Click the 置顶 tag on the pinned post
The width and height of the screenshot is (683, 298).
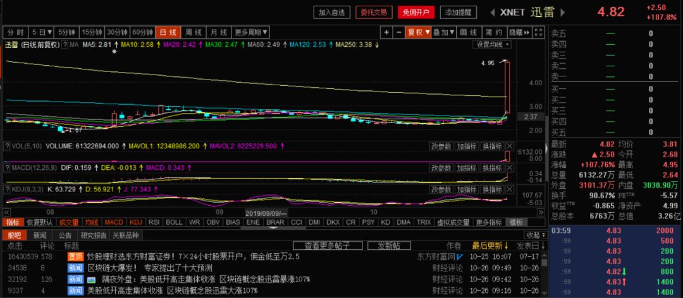tap(75, 257)
